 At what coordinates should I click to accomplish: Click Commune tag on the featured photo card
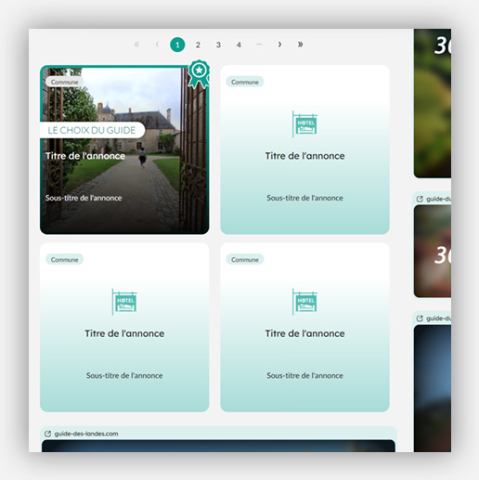pyautogui.click(x=64, y=82)
